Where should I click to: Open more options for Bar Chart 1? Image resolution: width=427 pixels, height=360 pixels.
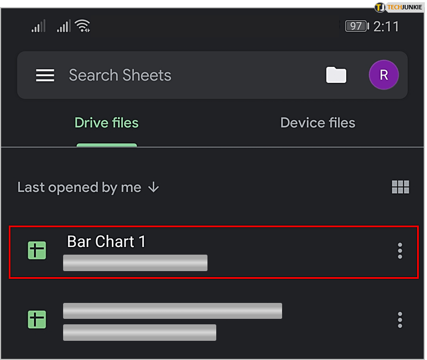point(400,251)
